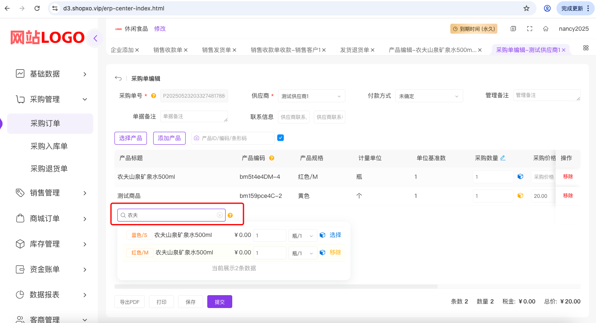Open the tab grid icon at tab bar end
596x323 pixels.
pos(586,48)
